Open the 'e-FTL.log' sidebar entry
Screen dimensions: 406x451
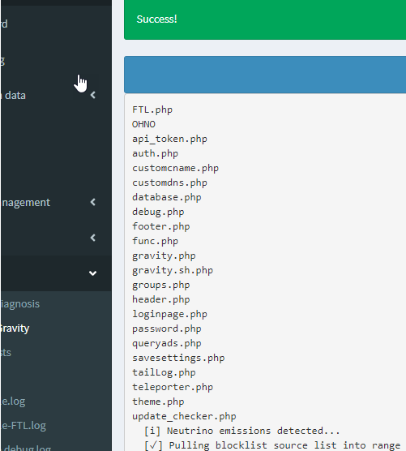tap(24, 425)
